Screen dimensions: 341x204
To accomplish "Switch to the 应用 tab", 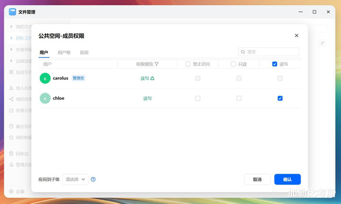I will click(x=84, y=53).
